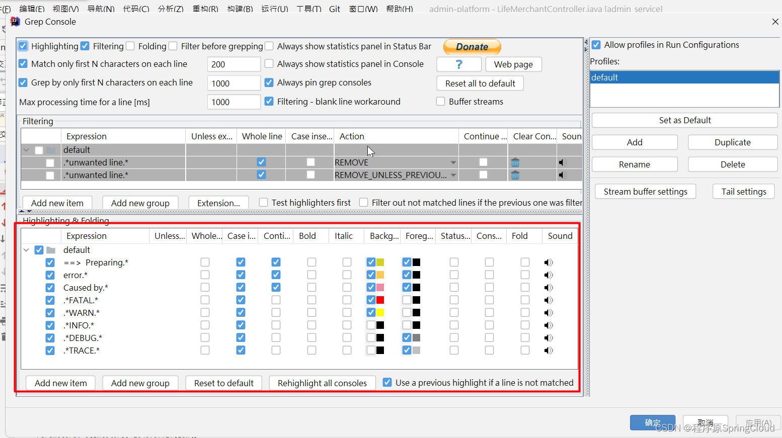Click the sound icon in REMOVE_UNLESS_PREVIOU row

point(563,175)
